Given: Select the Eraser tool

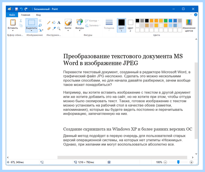Looking at the screenshot, I should (49, 28).
